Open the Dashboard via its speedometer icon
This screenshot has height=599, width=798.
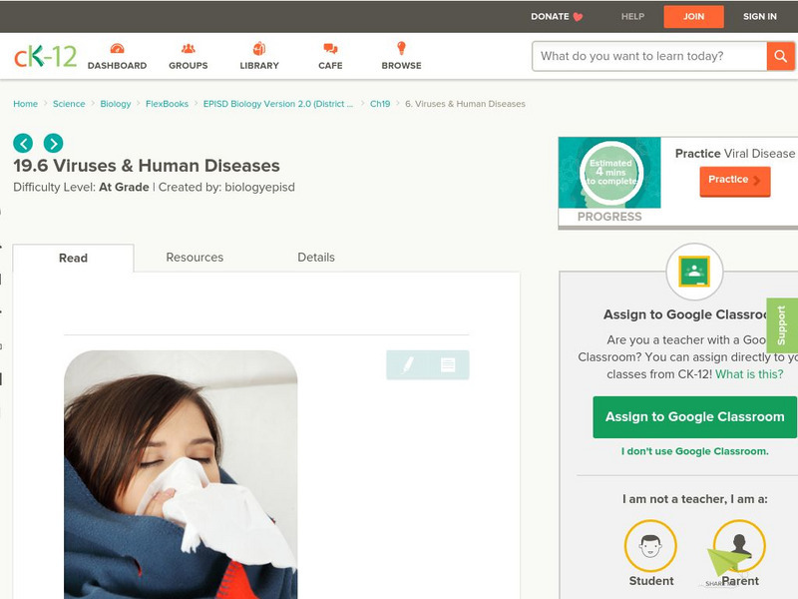point(120,48)
